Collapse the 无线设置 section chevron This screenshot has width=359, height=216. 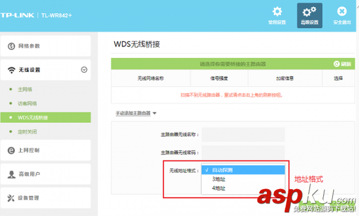point(84,69)
